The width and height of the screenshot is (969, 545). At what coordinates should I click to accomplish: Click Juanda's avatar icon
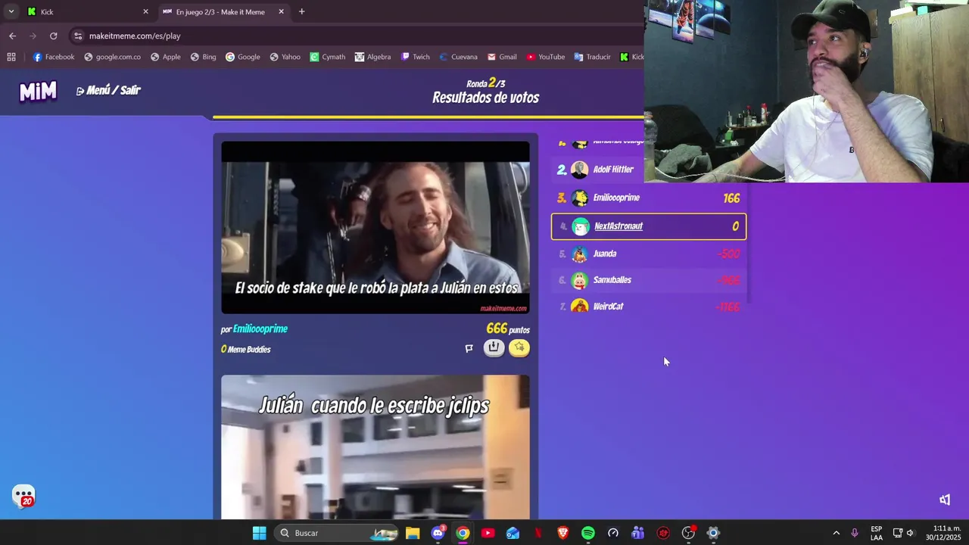pyautogui.click(x=580, y=254)
